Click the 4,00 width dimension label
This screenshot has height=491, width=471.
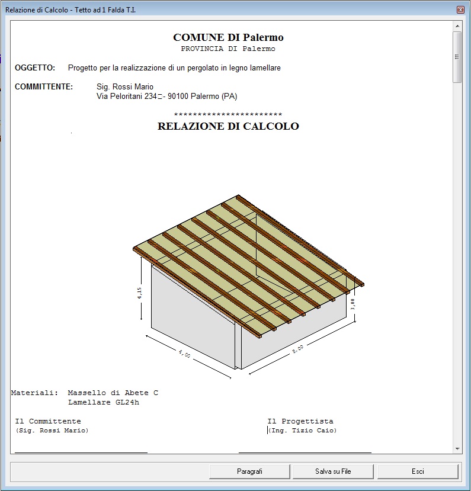(184, 354)
